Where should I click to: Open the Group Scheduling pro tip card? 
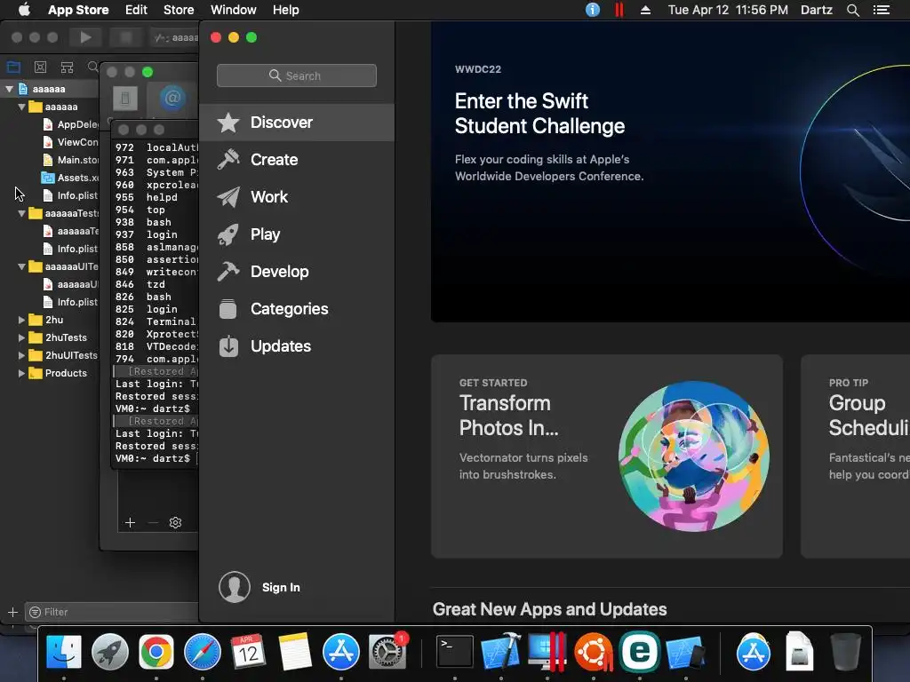[x=856, y=456]
